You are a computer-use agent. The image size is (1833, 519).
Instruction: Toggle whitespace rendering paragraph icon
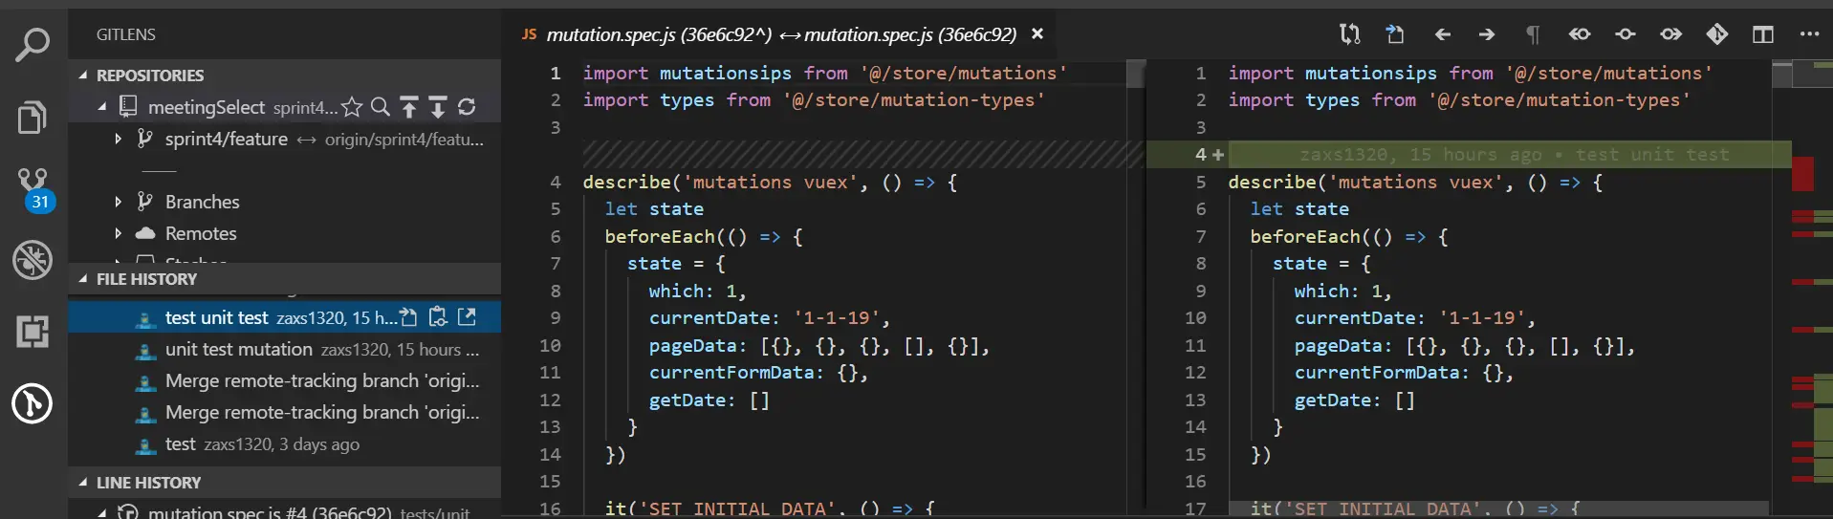click(x=1533, y=34)
